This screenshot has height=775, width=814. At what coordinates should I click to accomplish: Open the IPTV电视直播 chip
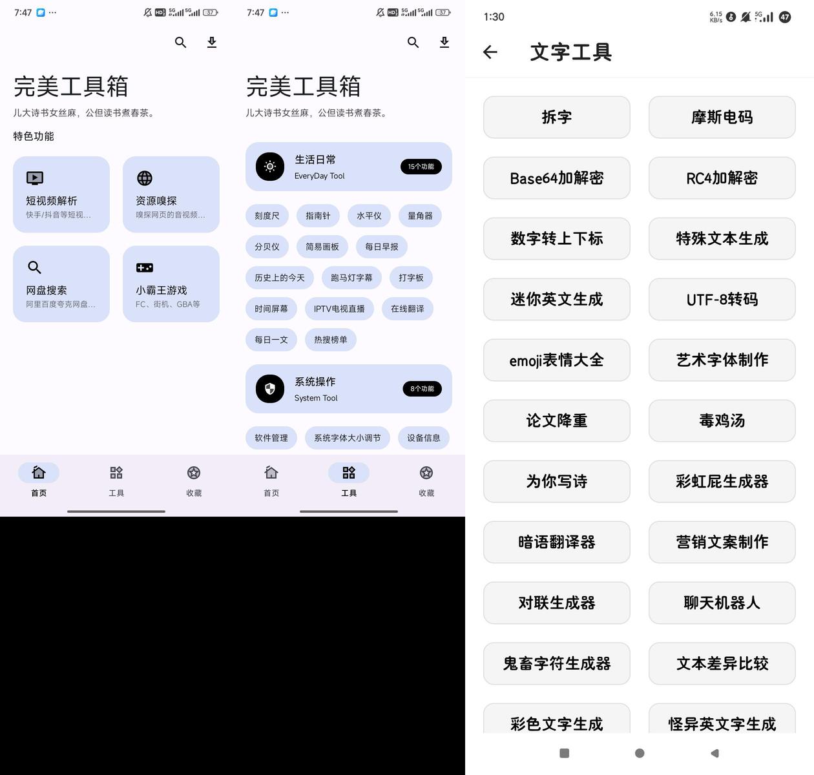(339, 309)
